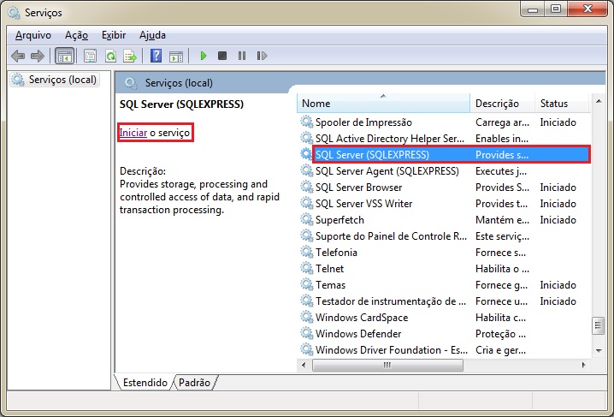Screen dimensions: 614x417
Task: Click the Back arrow toolbar icon
Action: tap(18, 56)
